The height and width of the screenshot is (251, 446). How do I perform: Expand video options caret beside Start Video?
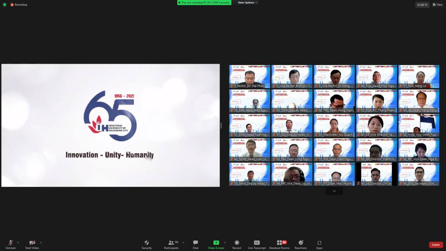coord(41,243)
